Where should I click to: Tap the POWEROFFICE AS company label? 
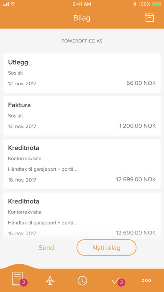(x=82, y=41)
